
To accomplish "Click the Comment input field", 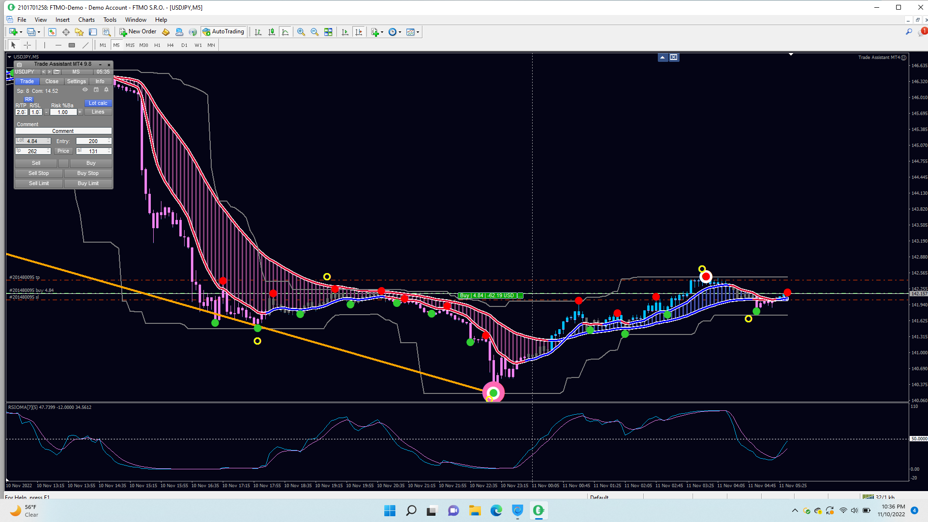I will (x=63, y=131).
